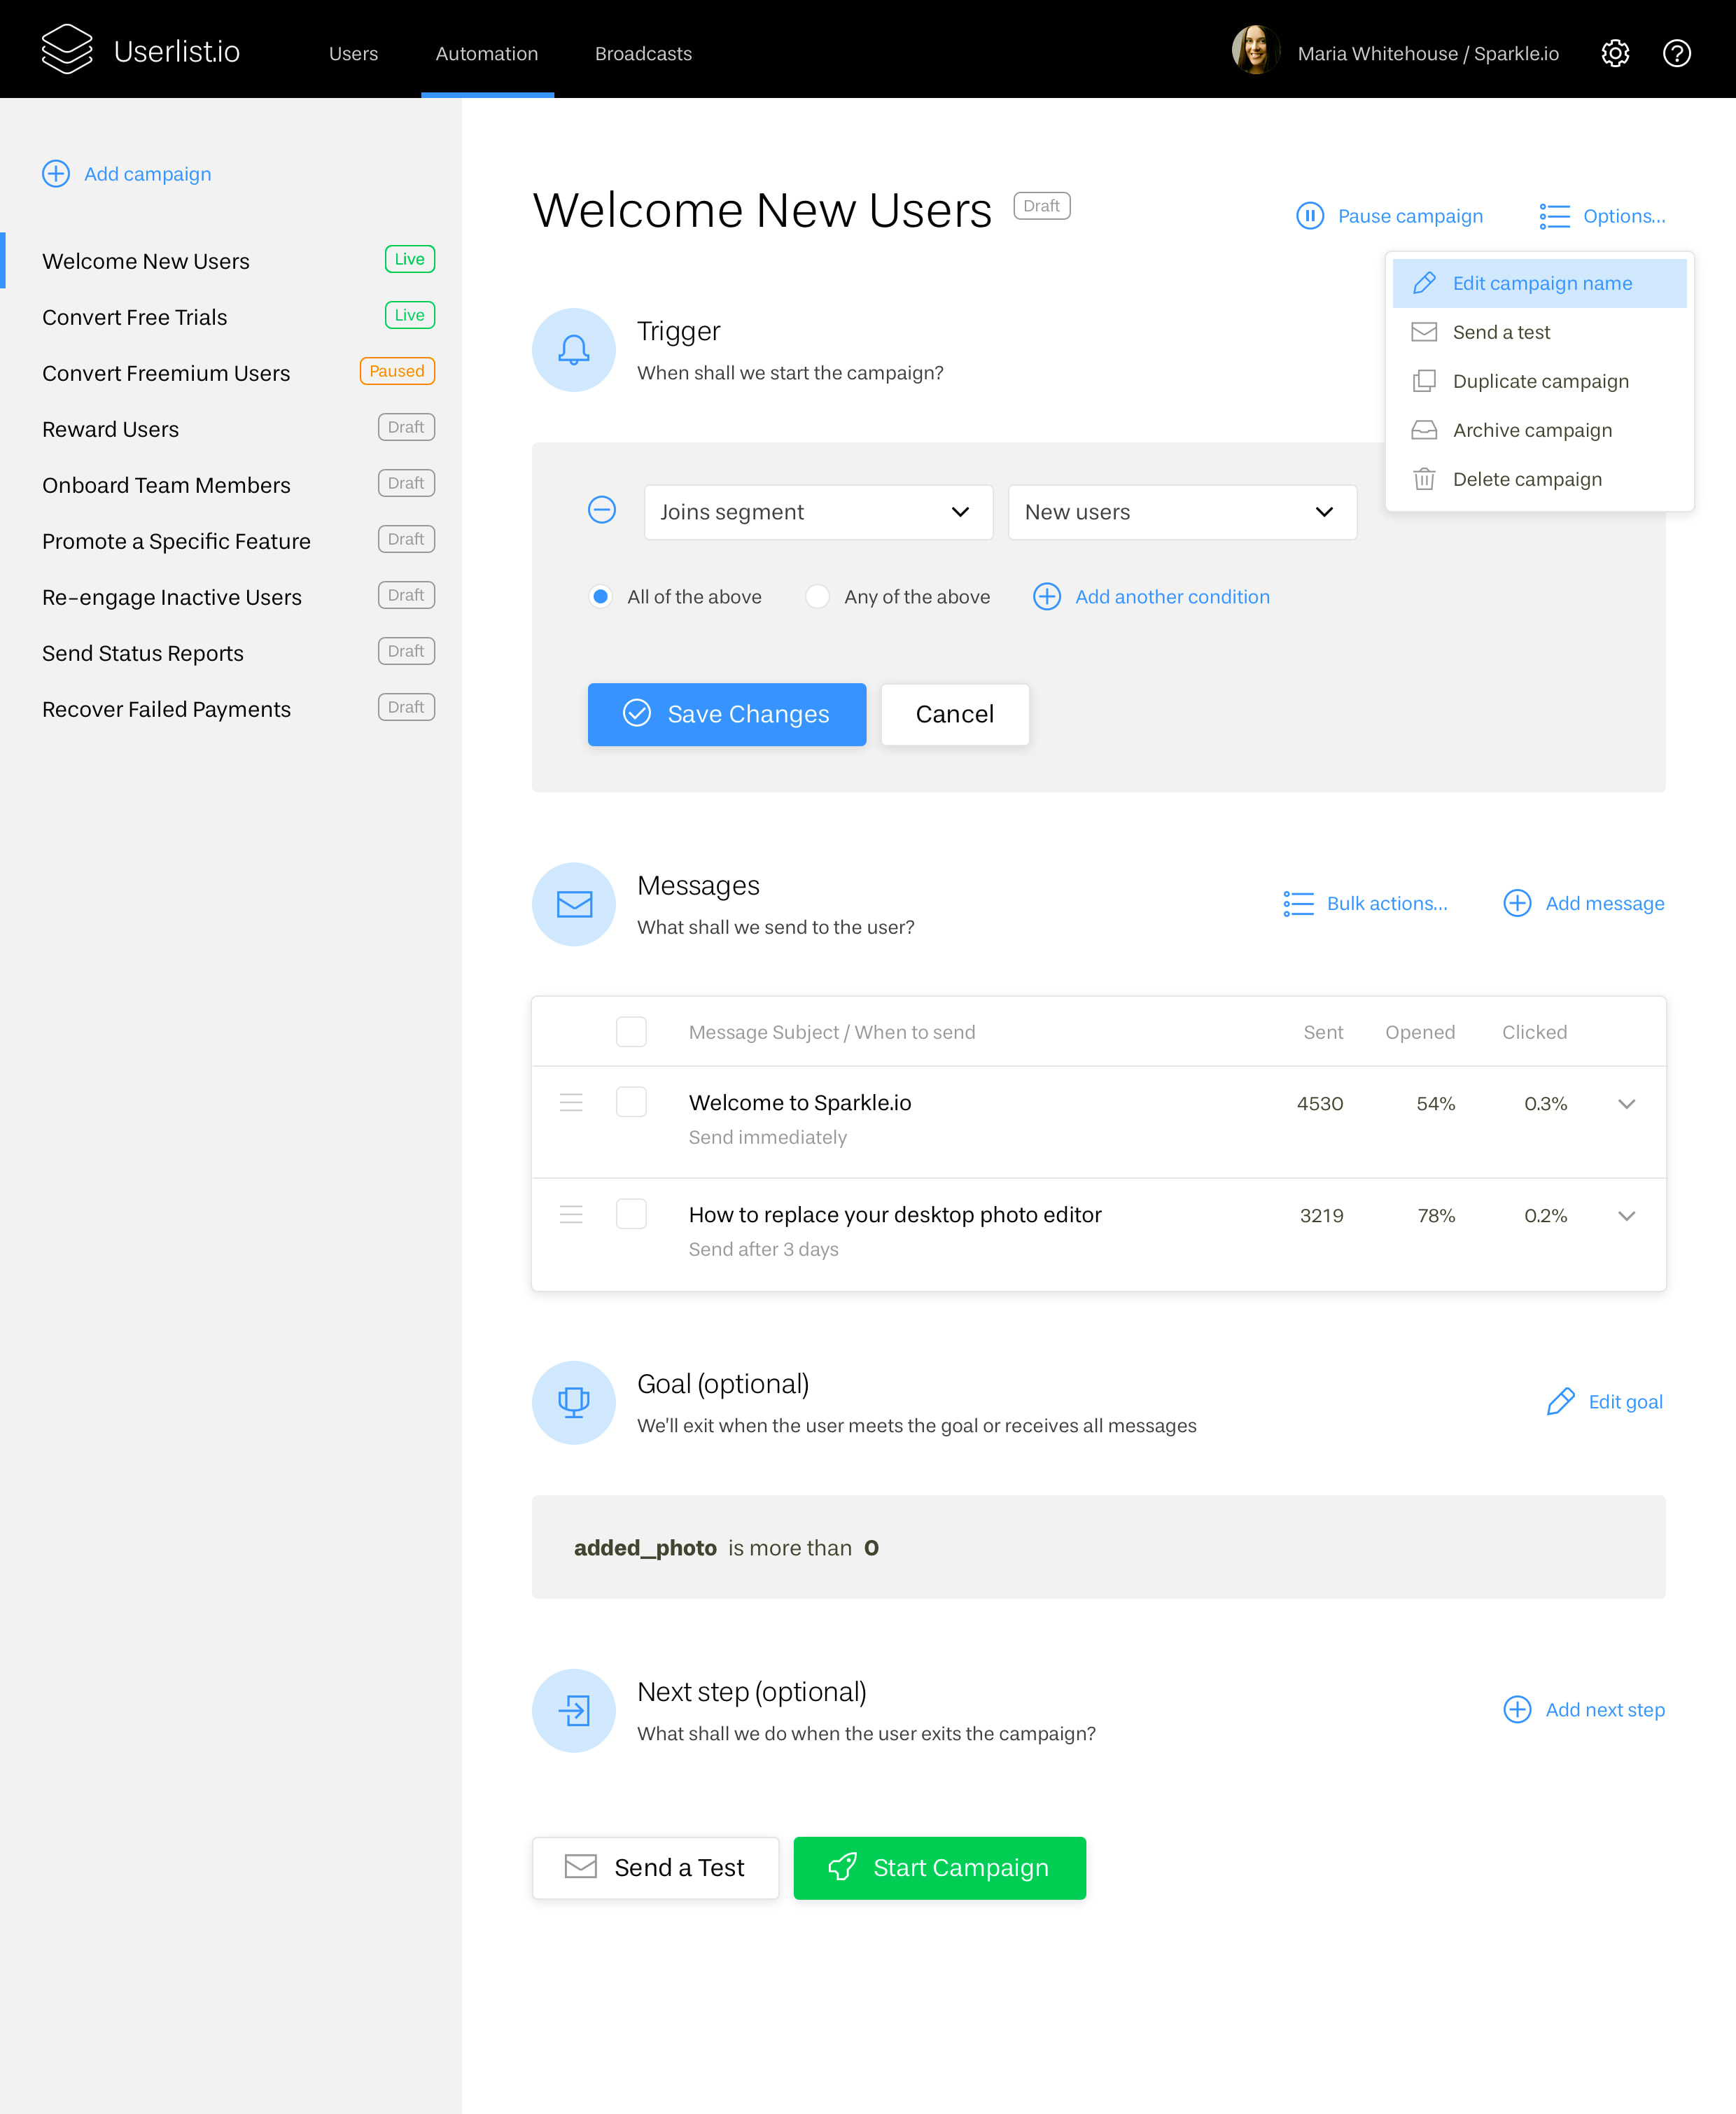Open the settings gear icon
The image size is (1736, 2114).
tap(1615, 53)
